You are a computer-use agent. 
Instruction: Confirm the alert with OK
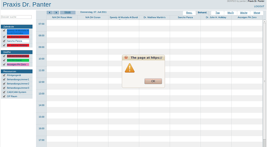[153, 81]
